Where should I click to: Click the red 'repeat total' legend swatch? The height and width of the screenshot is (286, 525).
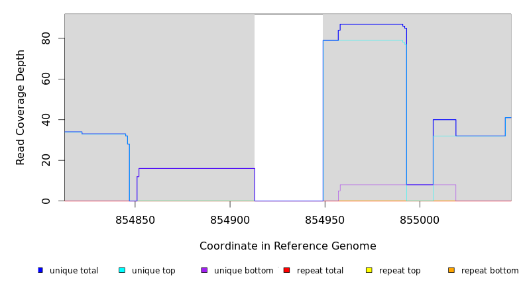pos(286,270)
